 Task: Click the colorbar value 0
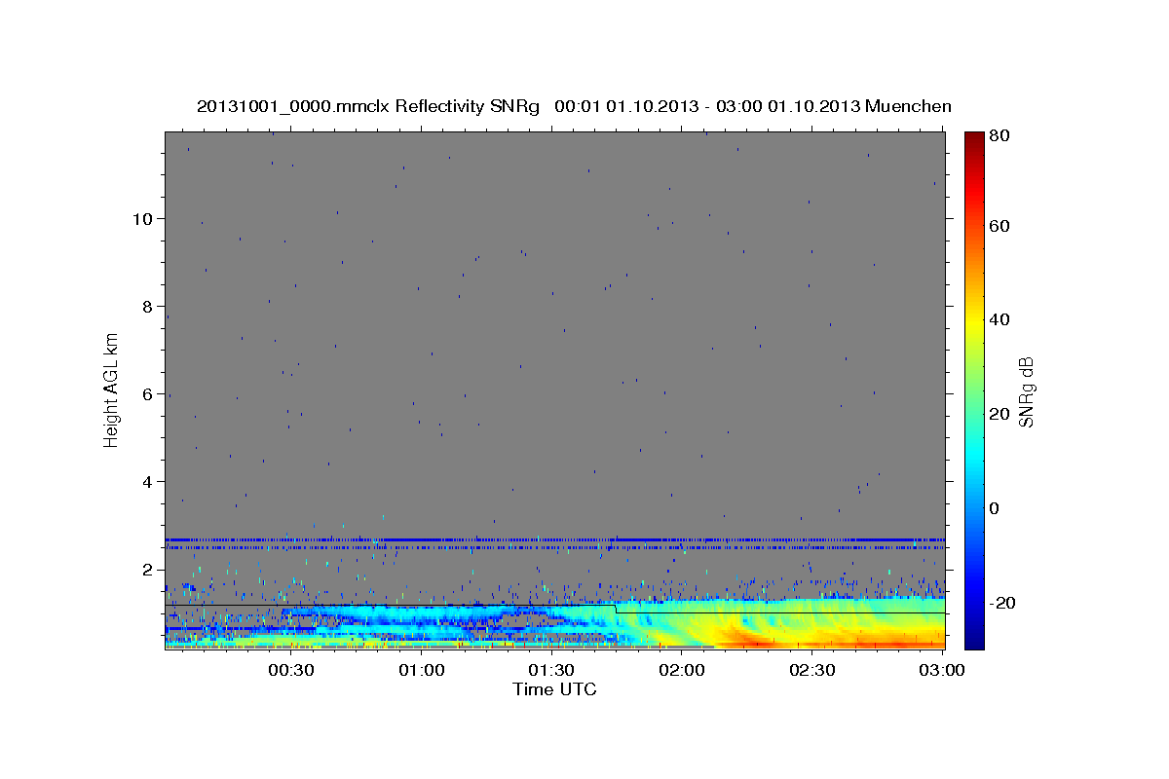(x=996, y=508)
